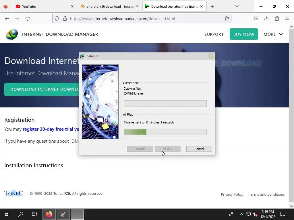The height and width of the screenshot is (220, 294).
Task: Save page to Pocket
Action: (256, 18)
